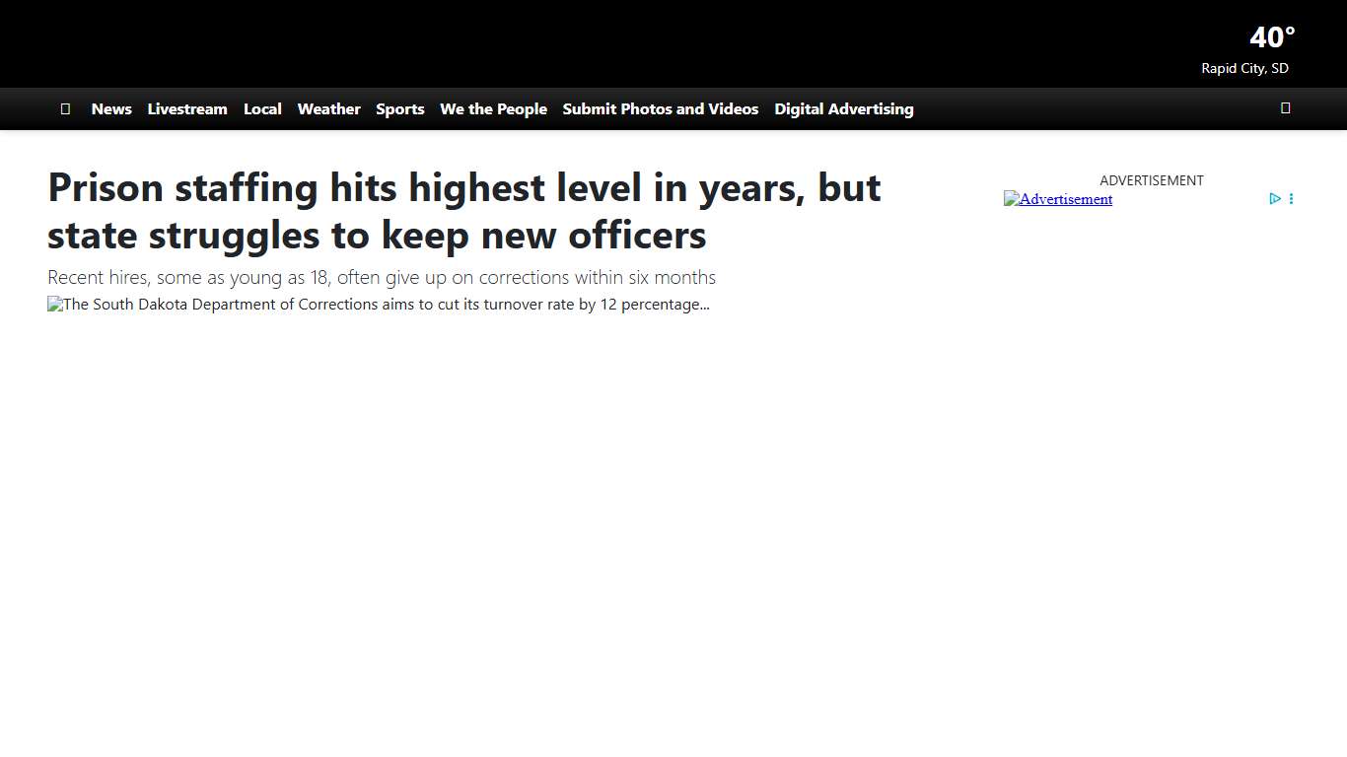
Task: Open the News menu item
Action: click(110, 108)
